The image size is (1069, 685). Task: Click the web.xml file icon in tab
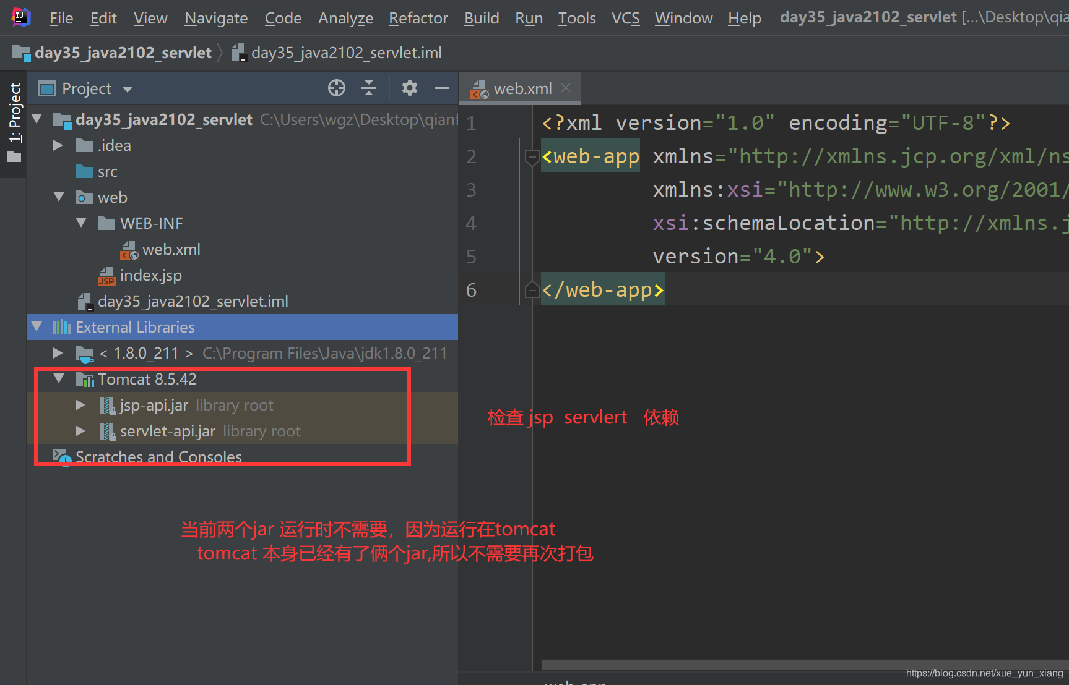(479, 89)
